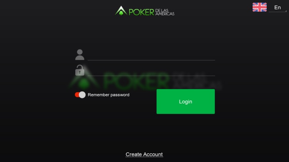
Task: Click the DE LAS AMERICAS header text
Action: 165,12
